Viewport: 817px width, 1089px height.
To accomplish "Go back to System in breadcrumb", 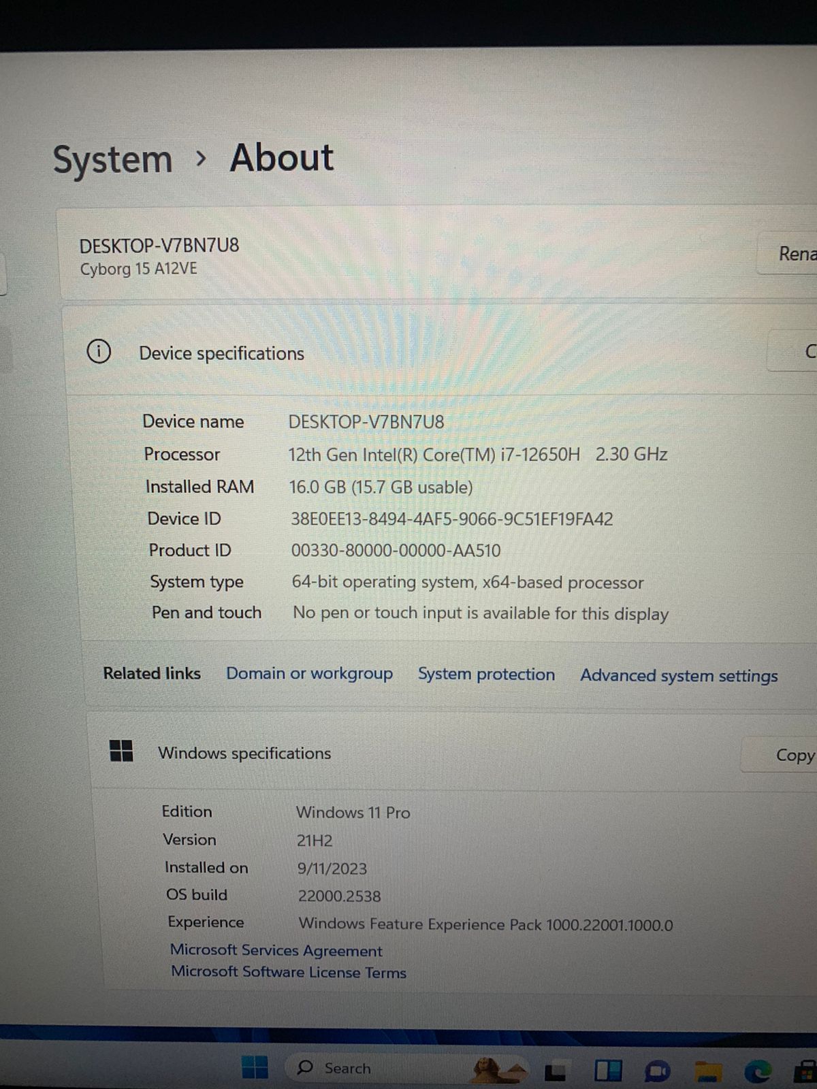I will [x=112, y=160].
